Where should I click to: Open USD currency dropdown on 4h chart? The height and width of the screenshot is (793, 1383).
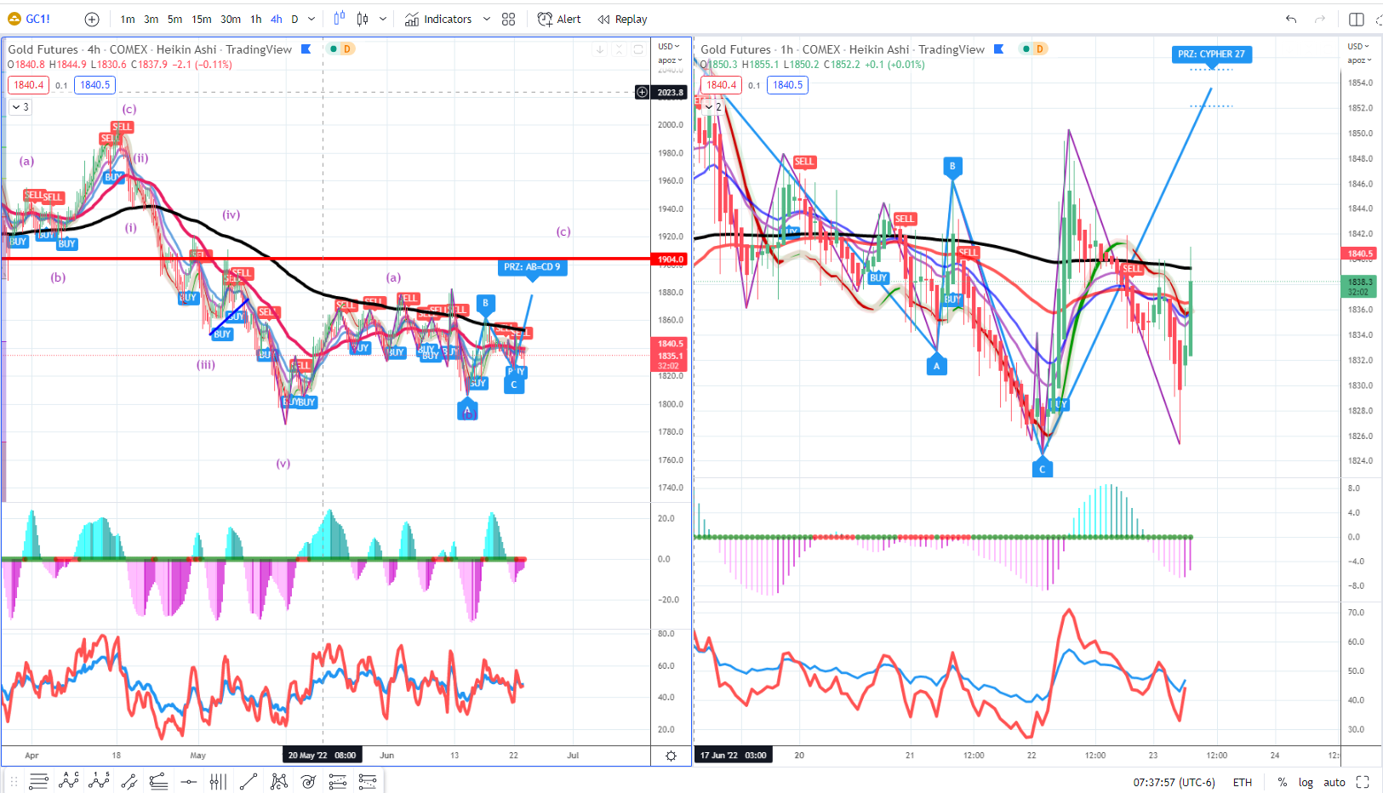(669, 47)
